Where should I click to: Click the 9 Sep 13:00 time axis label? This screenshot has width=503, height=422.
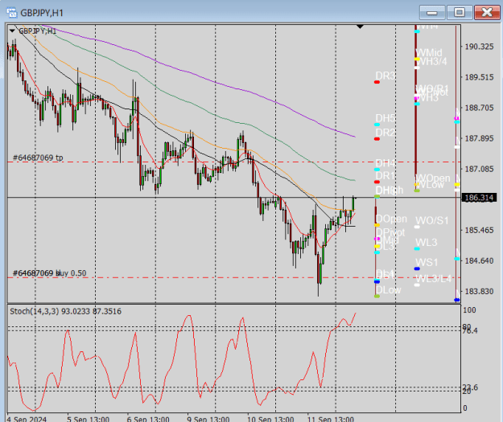[x=208, y=419]
